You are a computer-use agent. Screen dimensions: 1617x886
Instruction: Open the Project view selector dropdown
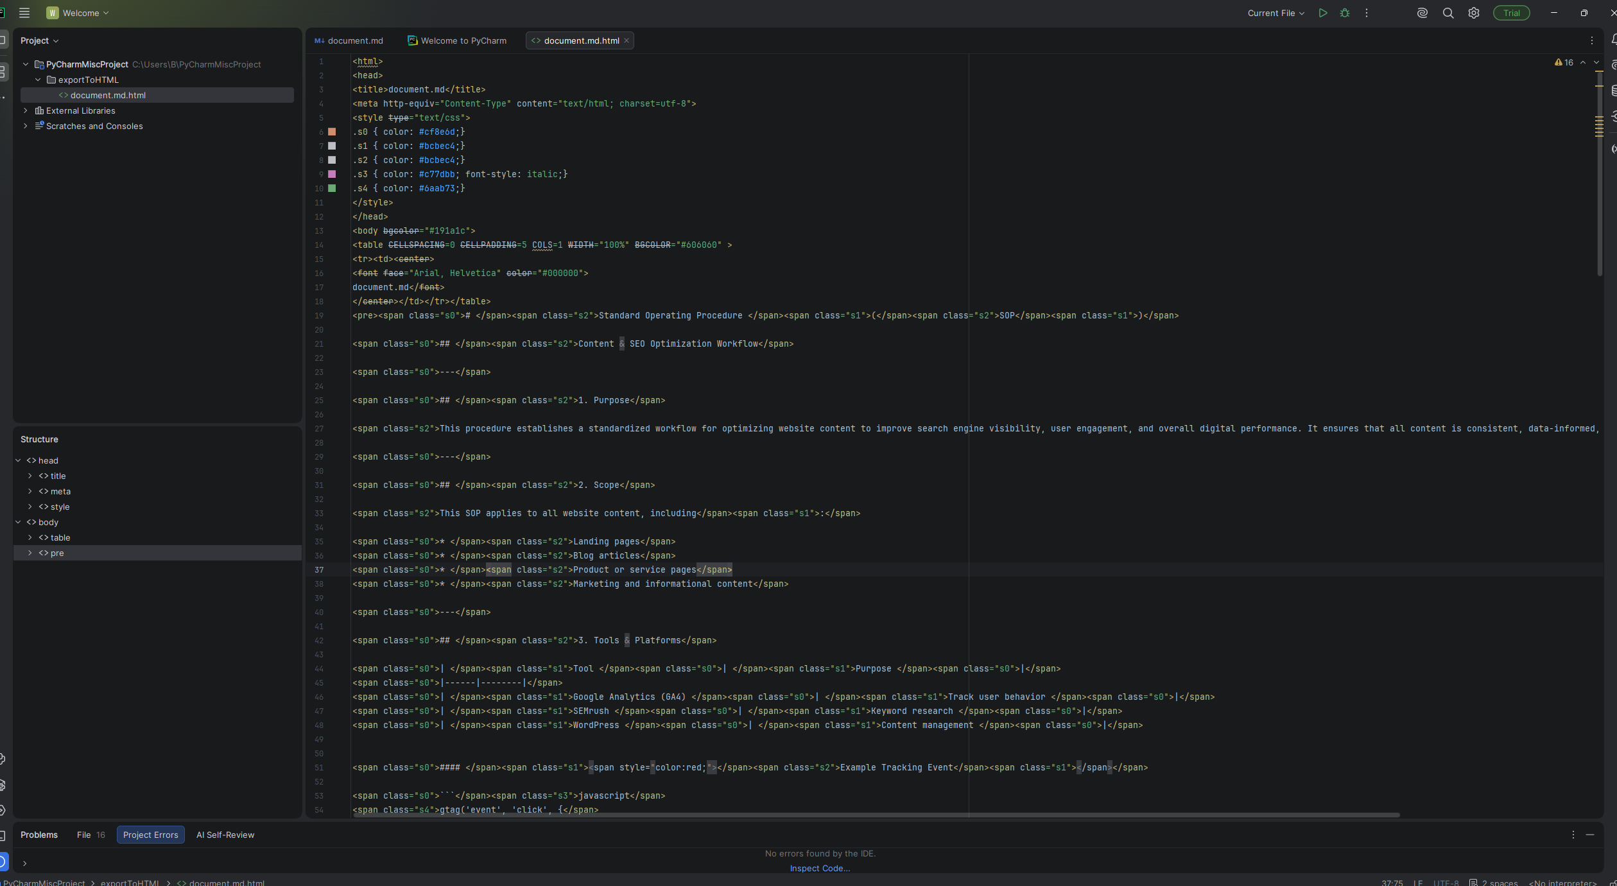click(x=40, y=40)
